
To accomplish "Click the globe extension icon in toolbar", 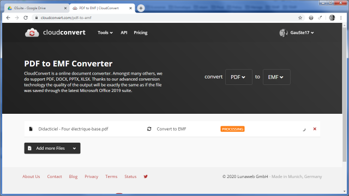I will (311, 18).
